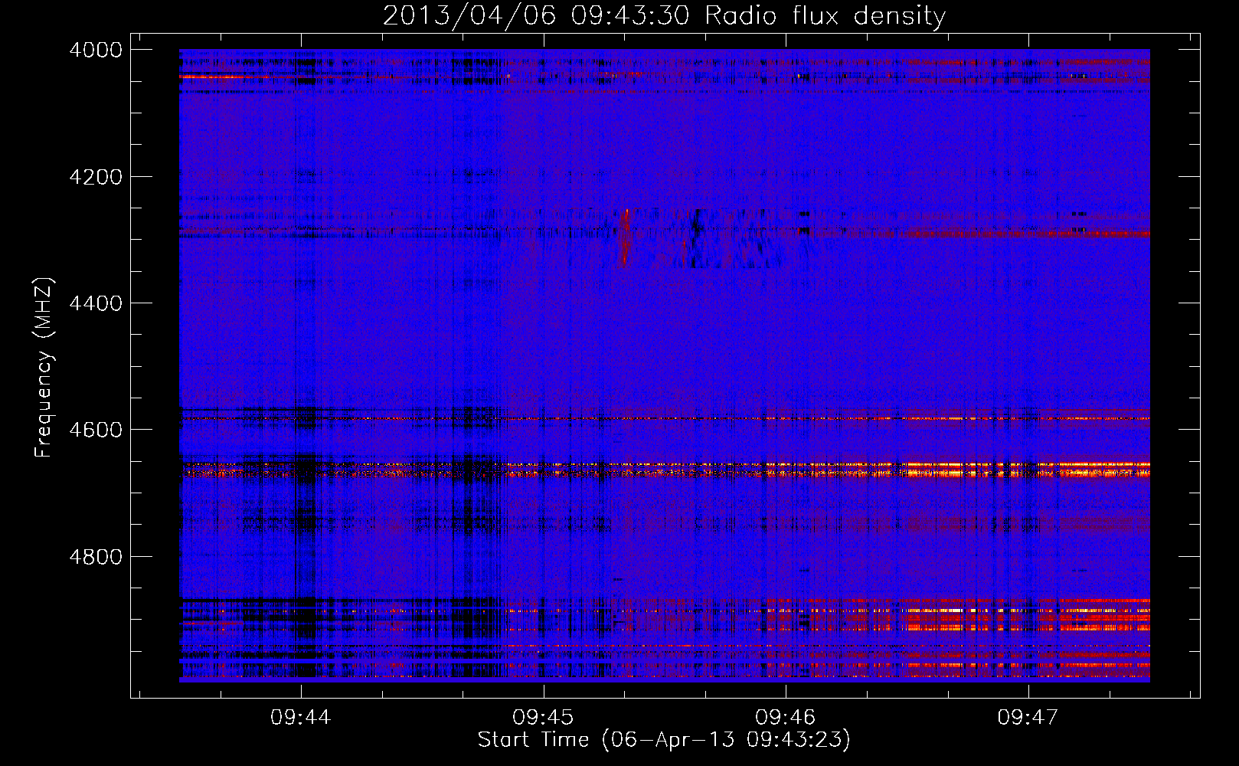The height and width of the screenshot is (766, 1239).
Task: Select the 4000 frequency tick label
Action: pos(96,50)
